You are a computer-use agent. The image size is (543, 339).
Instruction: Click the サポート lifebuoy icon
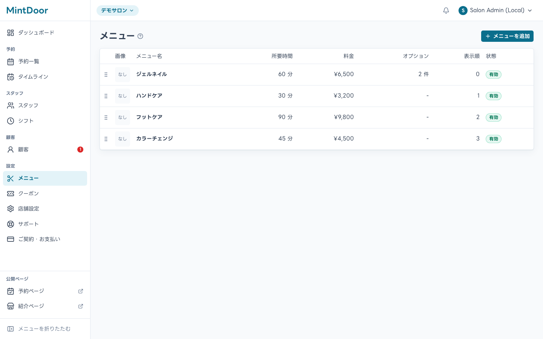coord(11,224)
